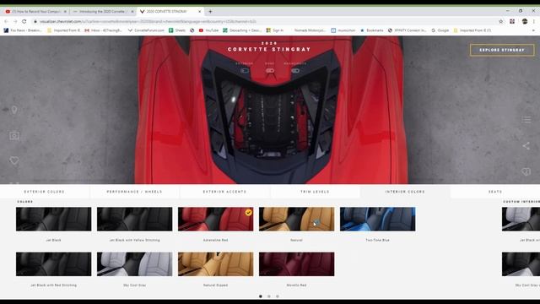The width and height of the screenshot is (540, 304).
Task: Go to third carousel page dot
Action: tap(278, 296)
